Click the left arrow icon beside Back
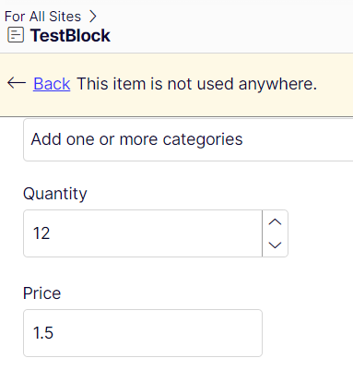 pyautogui.click(x=17, y=83)
